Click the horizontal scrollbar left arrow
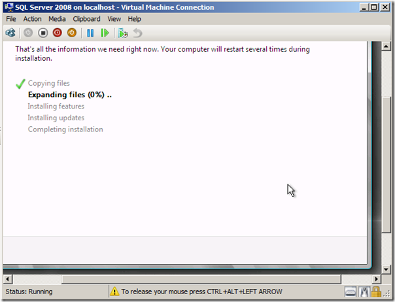Screen dimensions: 395x302 8,279
